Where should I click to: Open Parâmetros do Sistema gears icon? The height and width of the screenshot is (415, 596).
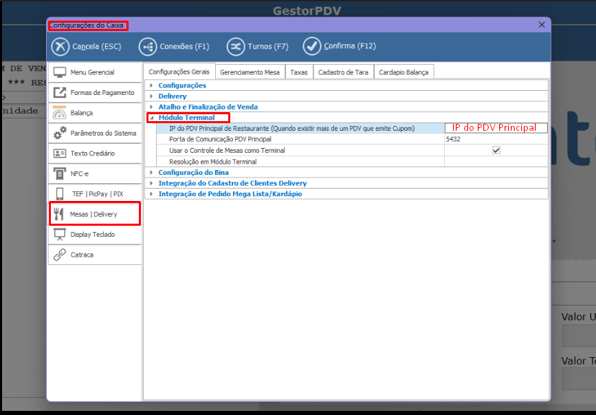(x=60, y=133)
